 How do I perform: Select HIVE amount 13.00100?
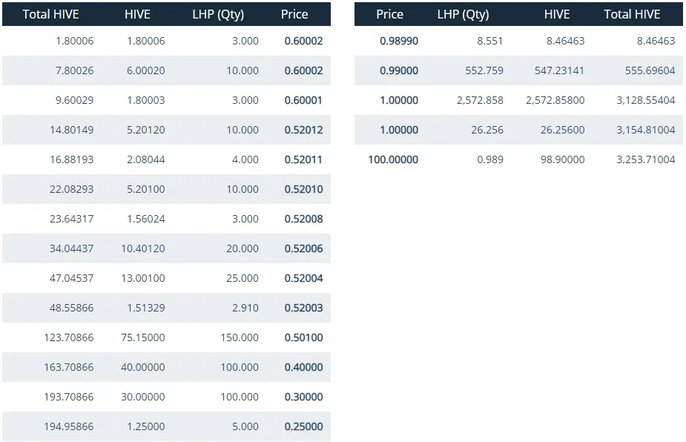tap(143, 278)
